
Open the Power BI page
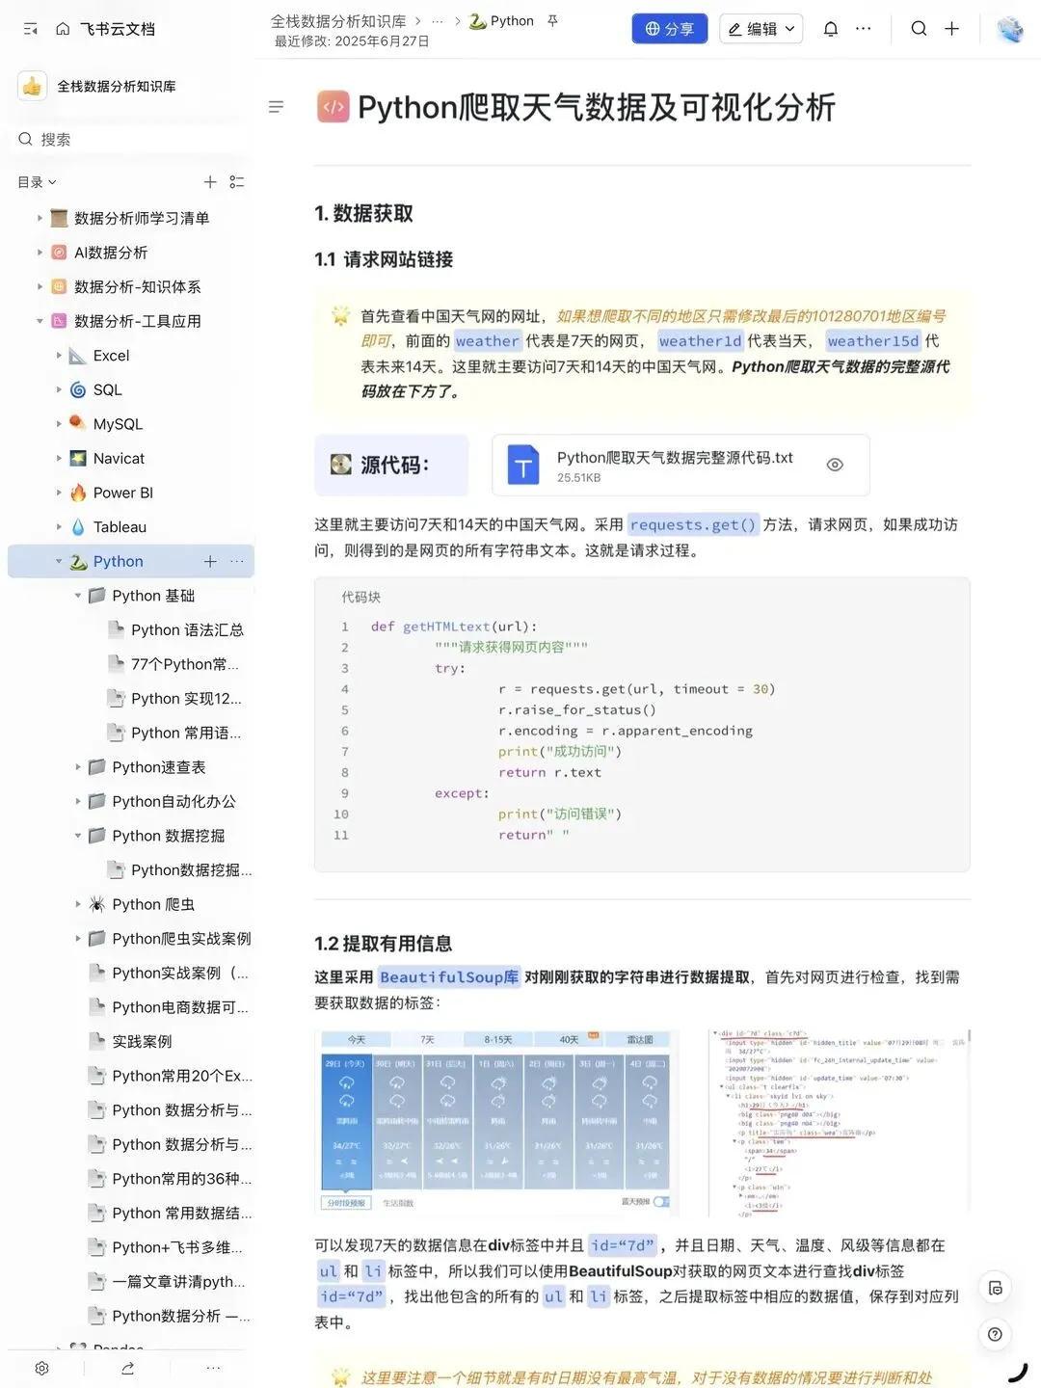tap(122, 493)
